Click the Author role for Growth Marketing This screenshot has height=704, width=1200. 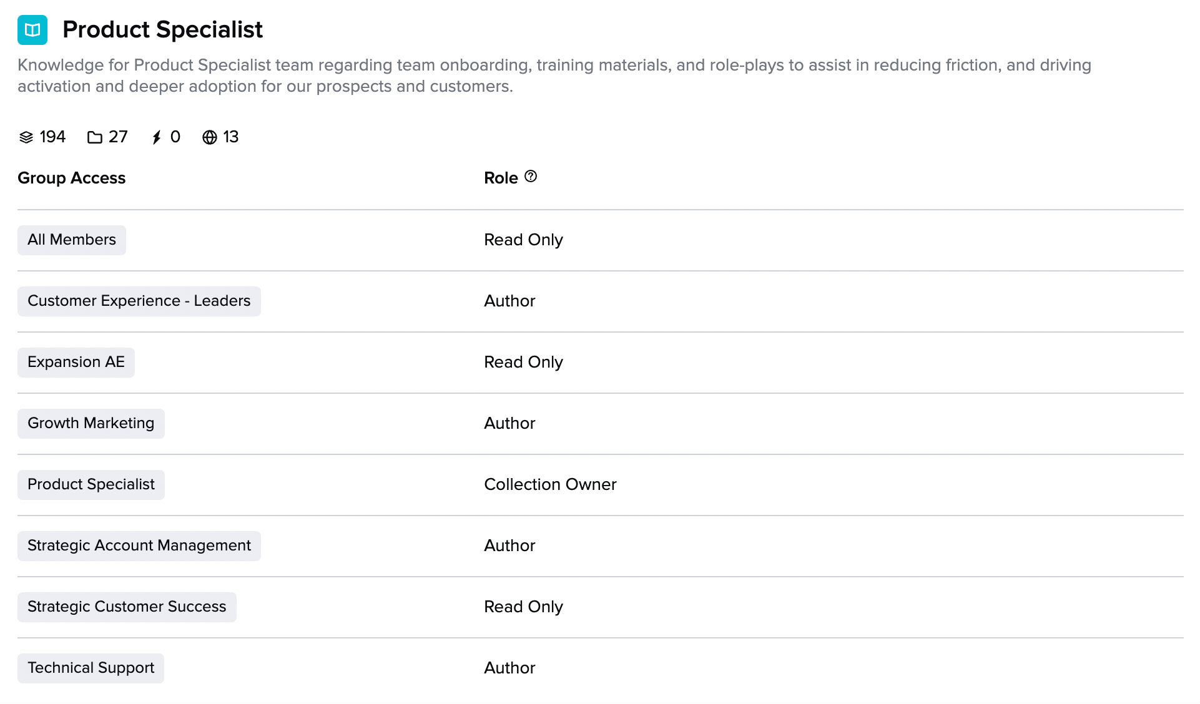point(509,423)
